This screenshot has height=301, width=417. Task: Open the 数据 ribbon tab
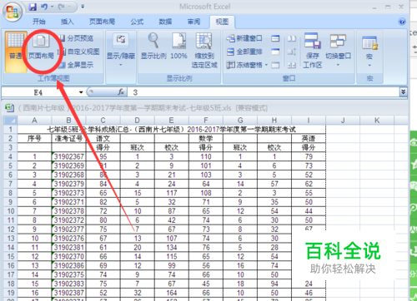[165, 22]
